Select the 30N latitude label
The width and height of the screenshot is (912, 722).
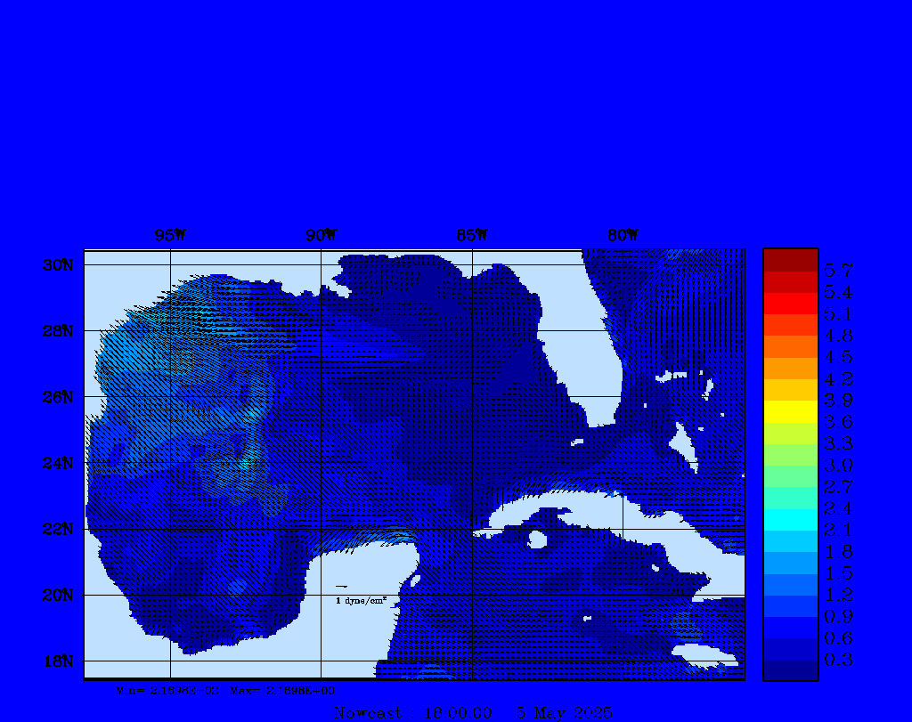pos(57,265)
